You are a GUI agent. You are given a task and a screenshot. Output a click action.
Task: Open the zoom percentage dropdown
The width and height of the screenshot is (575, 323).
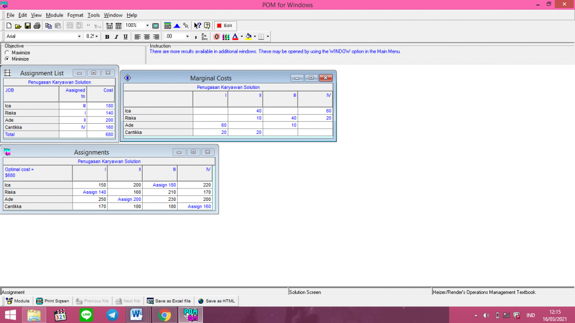(x=147, y=26)
